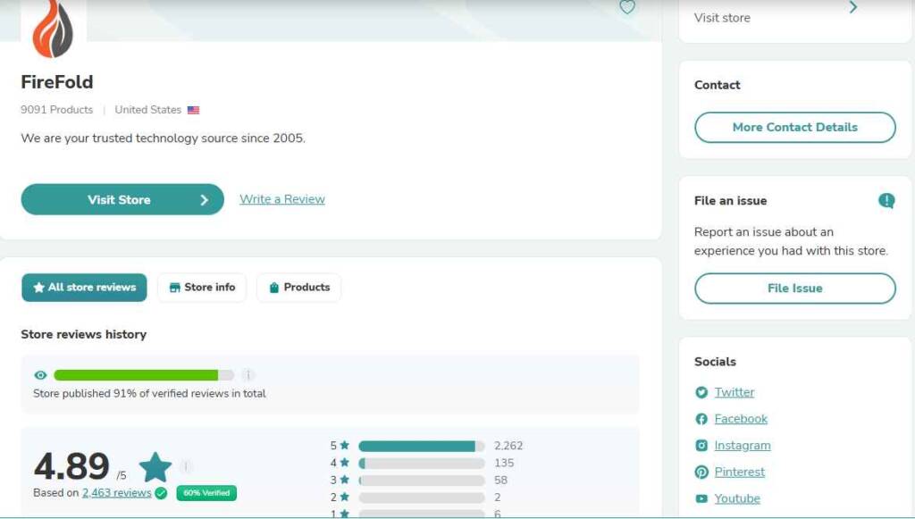Switch to the Store info tab

pyautogui.click(x=202, y=288)
